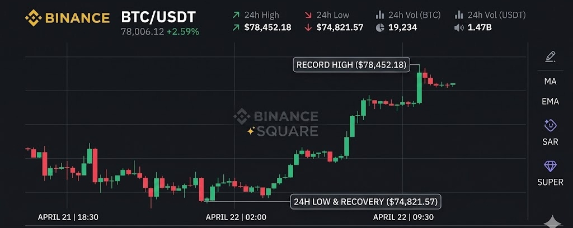Image resolution: width=573 pixels, height=228 pixels.
Task: Click the 24h High label text
Action: pyautogui.click(x=262, y=15)
